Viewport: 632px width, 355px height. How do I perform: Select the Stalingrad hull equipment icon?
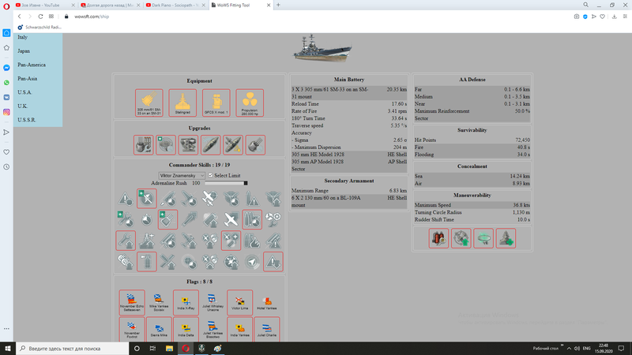[182, 102]
